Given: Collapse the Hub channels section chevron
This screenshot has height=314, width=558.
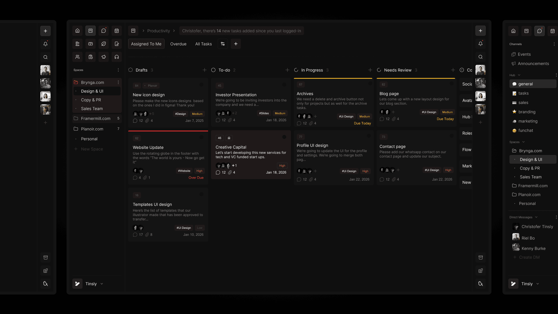Looking at the screenshot, I should [519, 75].
